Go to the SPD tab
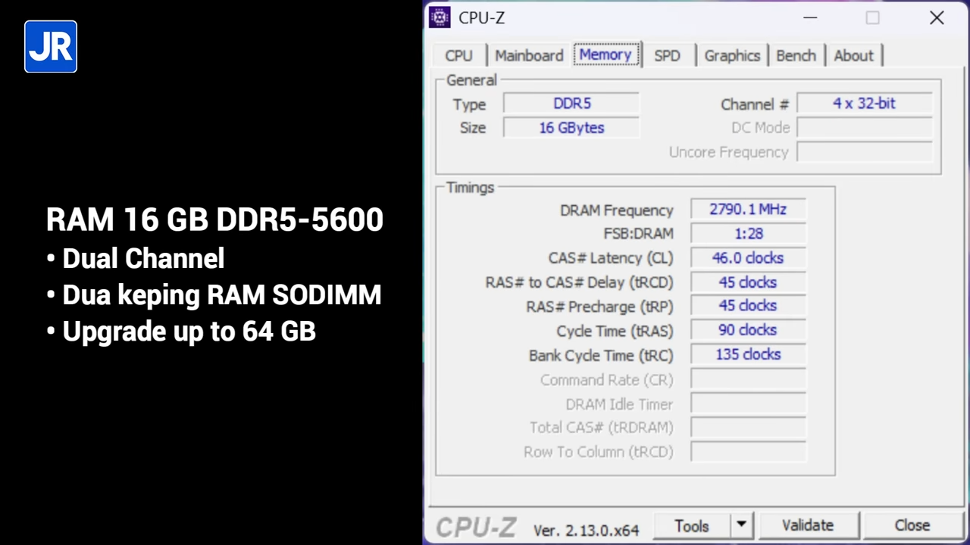The image size is (970, 545). coord(667,55)
